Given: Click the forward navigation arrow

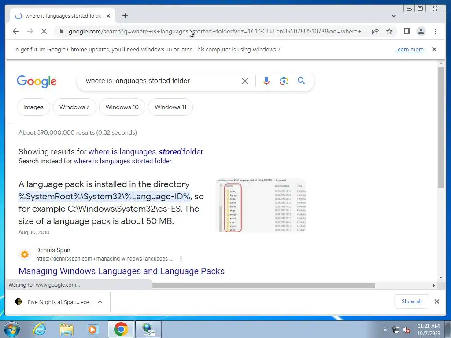Looking at the screenshot, I should tap(30, 31).
